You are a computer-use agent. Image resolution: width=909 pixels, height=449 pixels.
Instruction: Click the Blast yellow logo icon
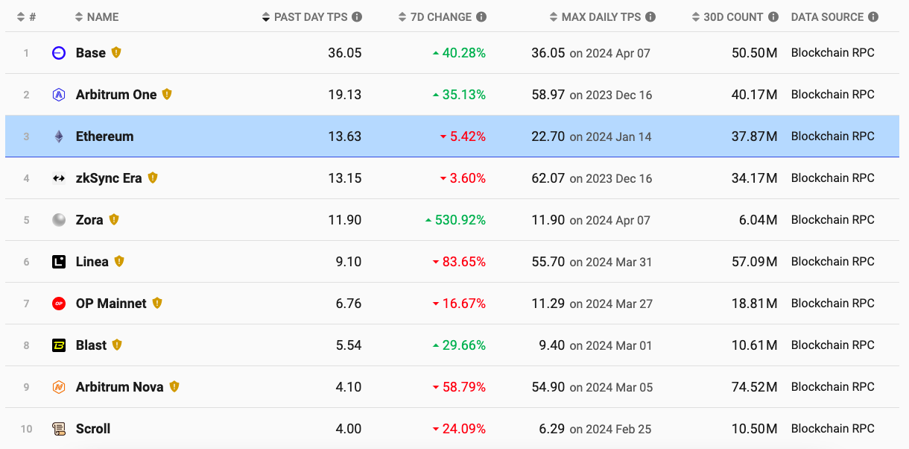pyautogui.click(x=59, y=345)
